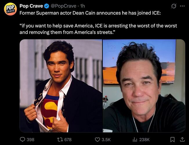Click the Pop Crave display name
189x145 pixels.
click(31, 6)
